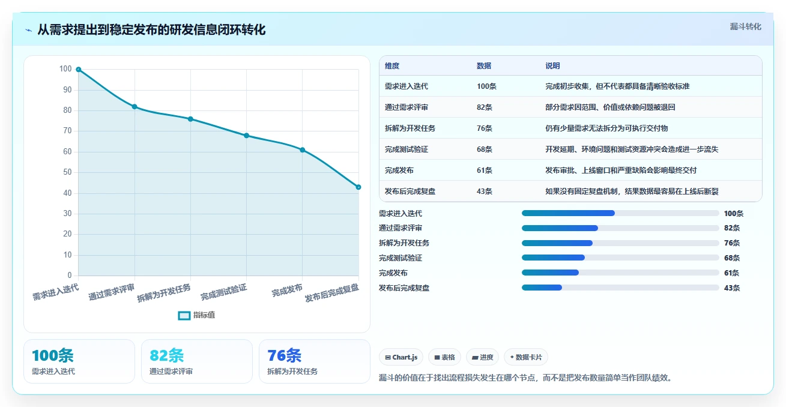Open the 82条 data card
The height and width of the screenshot is (407, 786).
pos(197,361)
